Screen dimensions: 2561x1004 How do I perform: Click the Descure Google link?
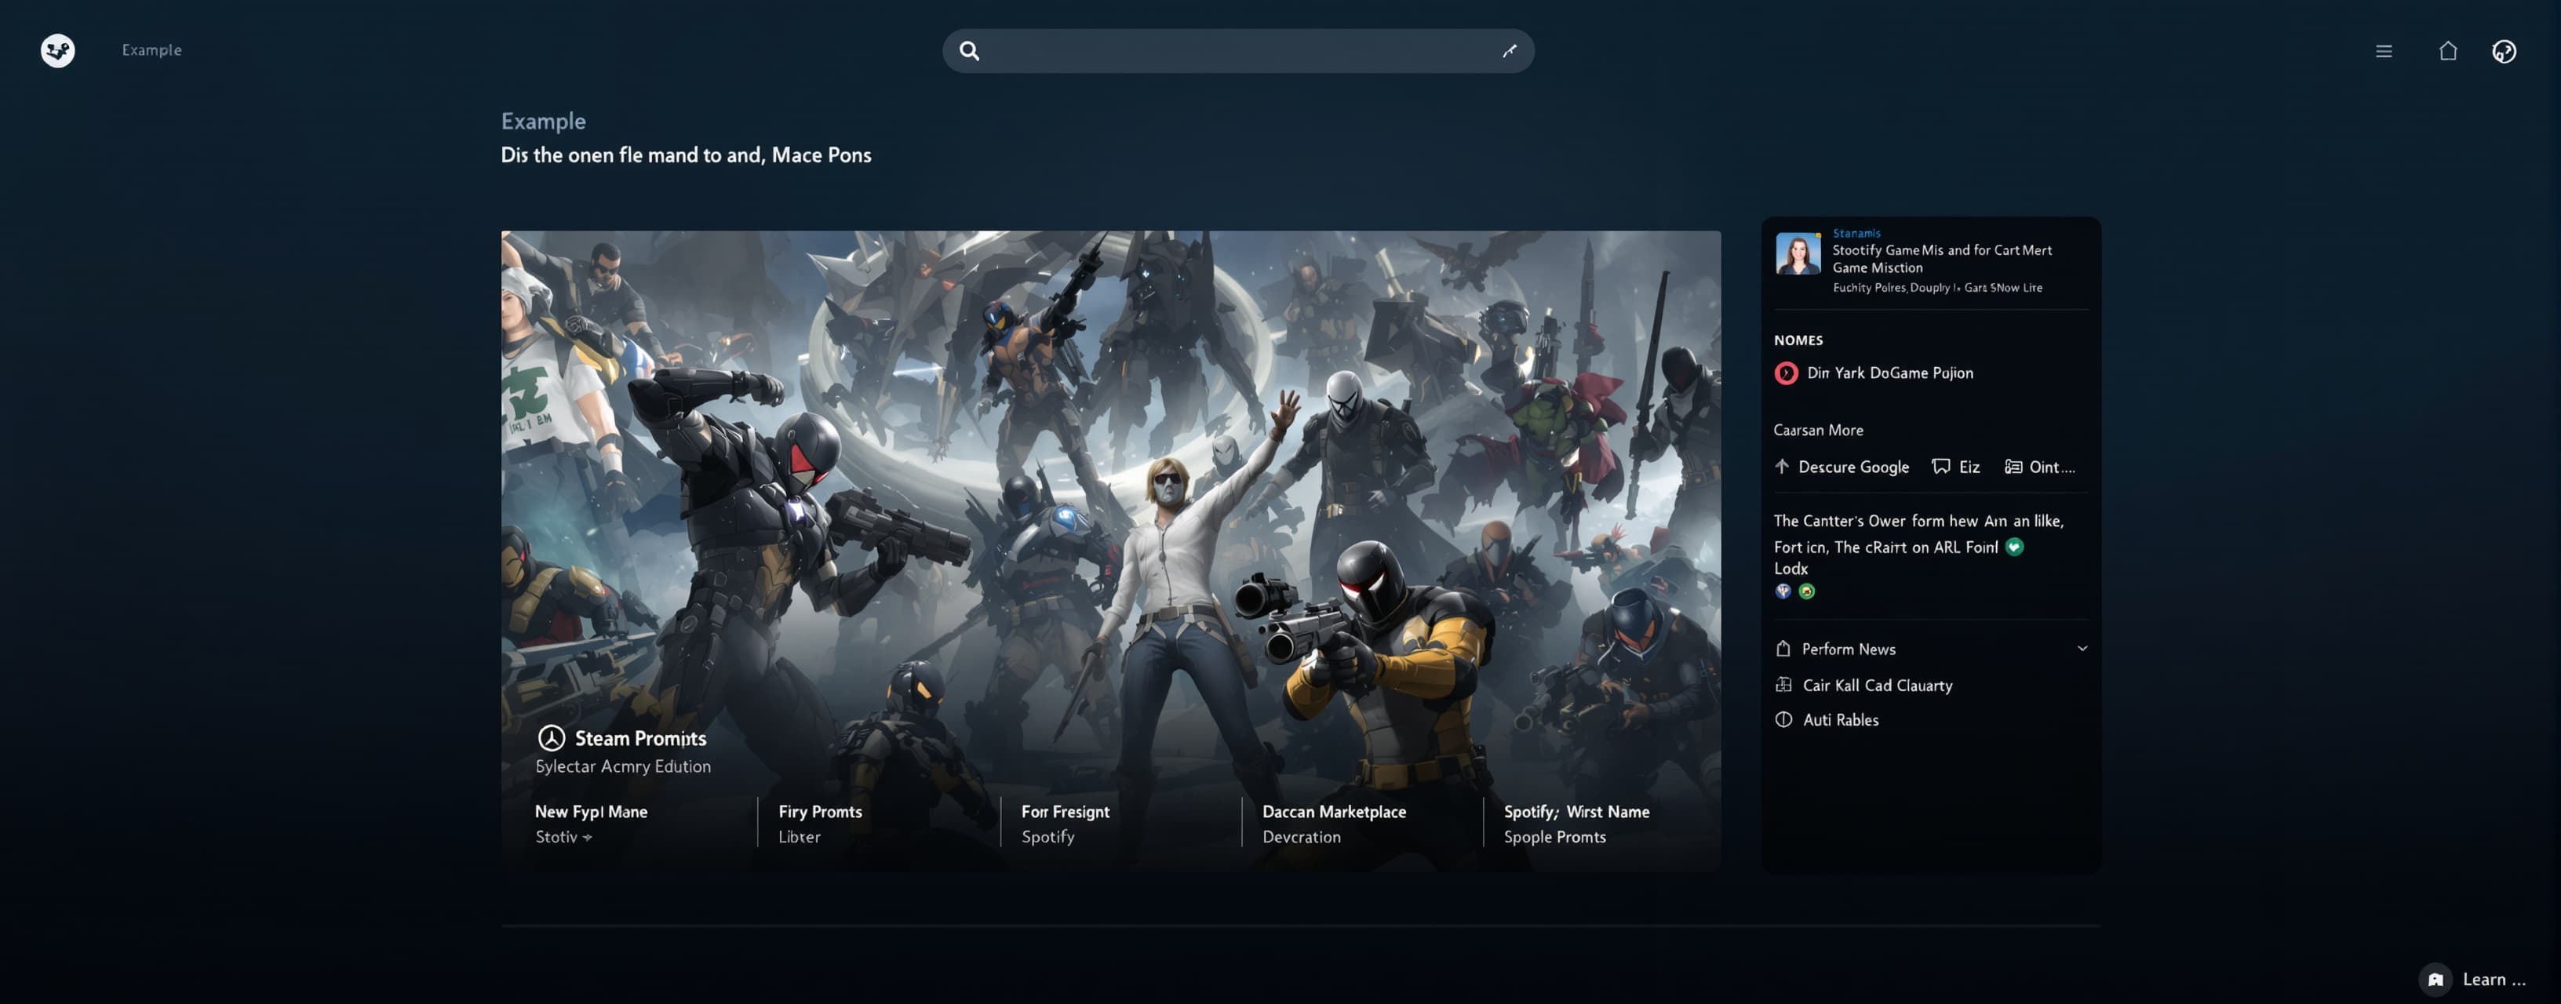pyautogui.click(x=1853, y=467)
